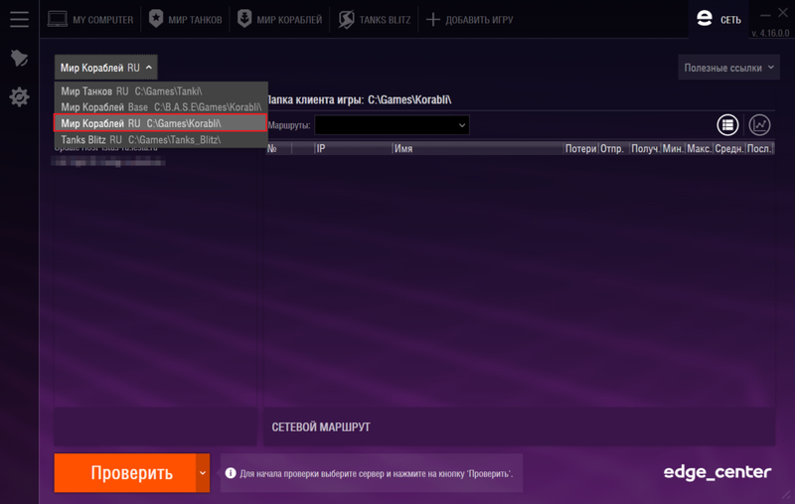Open dropdown arrow next to Проверить

click(x=203, y=473)
